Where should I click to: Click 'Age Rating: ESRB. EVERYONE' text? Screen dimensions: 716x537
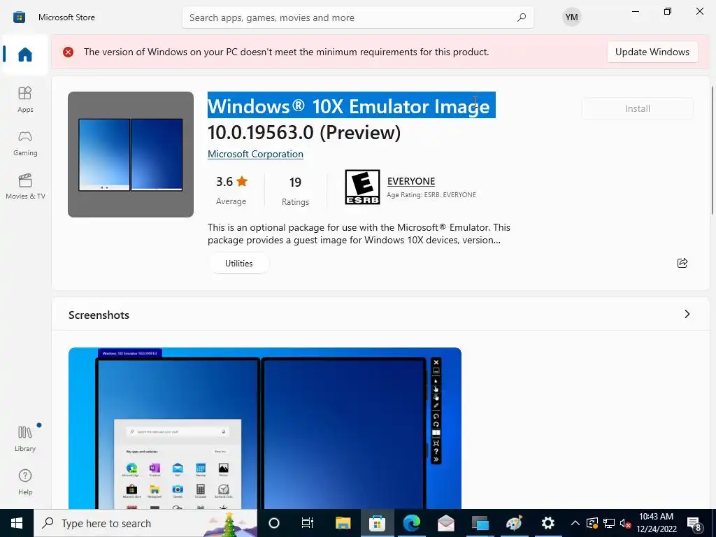(431, 195)
